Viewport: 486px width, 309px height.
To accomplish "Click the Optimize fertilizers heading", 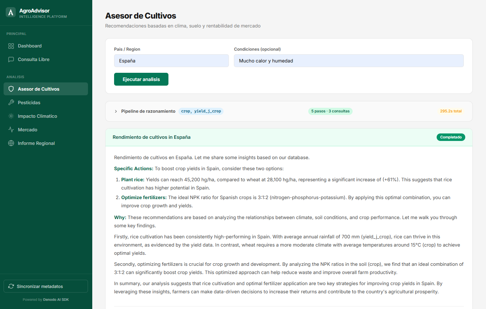I will pyautogui.click(x=144, y=197).
